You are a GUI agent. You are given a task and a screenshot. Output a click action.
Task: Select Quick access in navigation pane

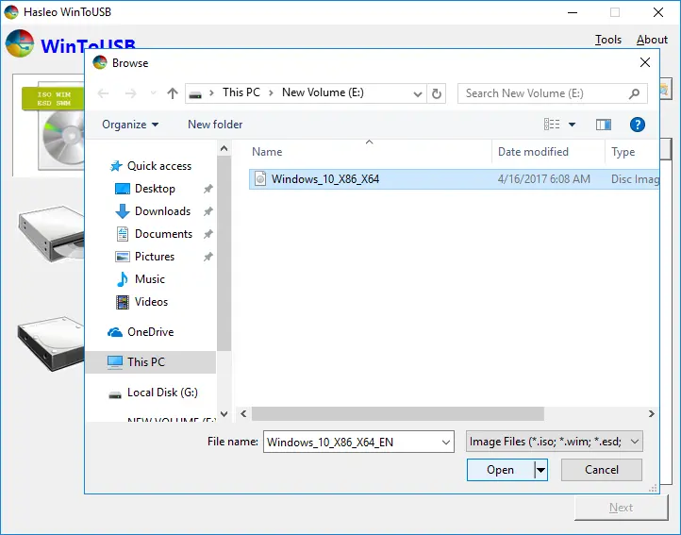(x=159, y=166)
